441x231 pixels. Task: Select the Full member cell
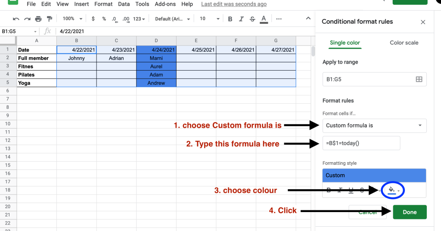[x=37, y=58]
